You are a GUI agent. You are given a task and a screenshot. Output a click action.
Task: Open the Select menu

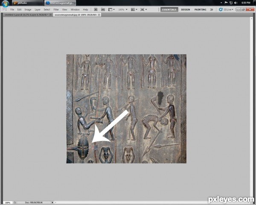[47, 10]
